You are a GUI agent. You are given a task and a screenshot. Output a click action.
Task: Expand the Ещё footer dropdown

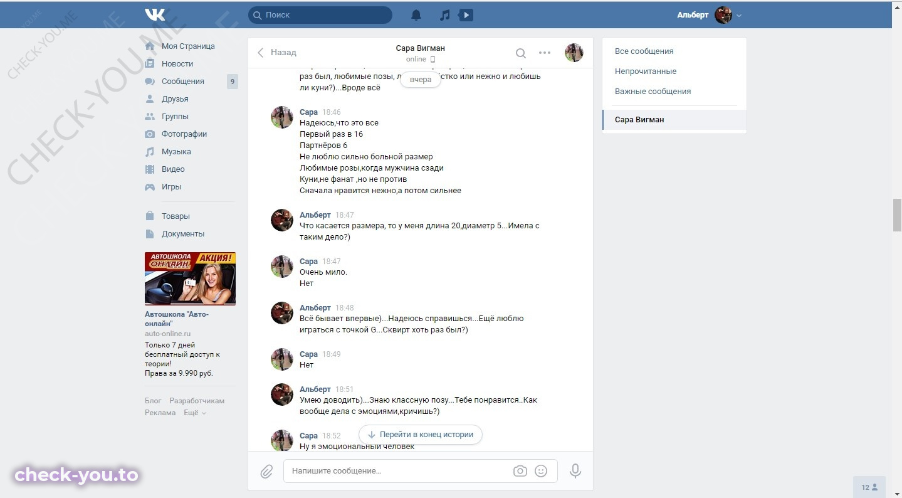tap(194, 413)
